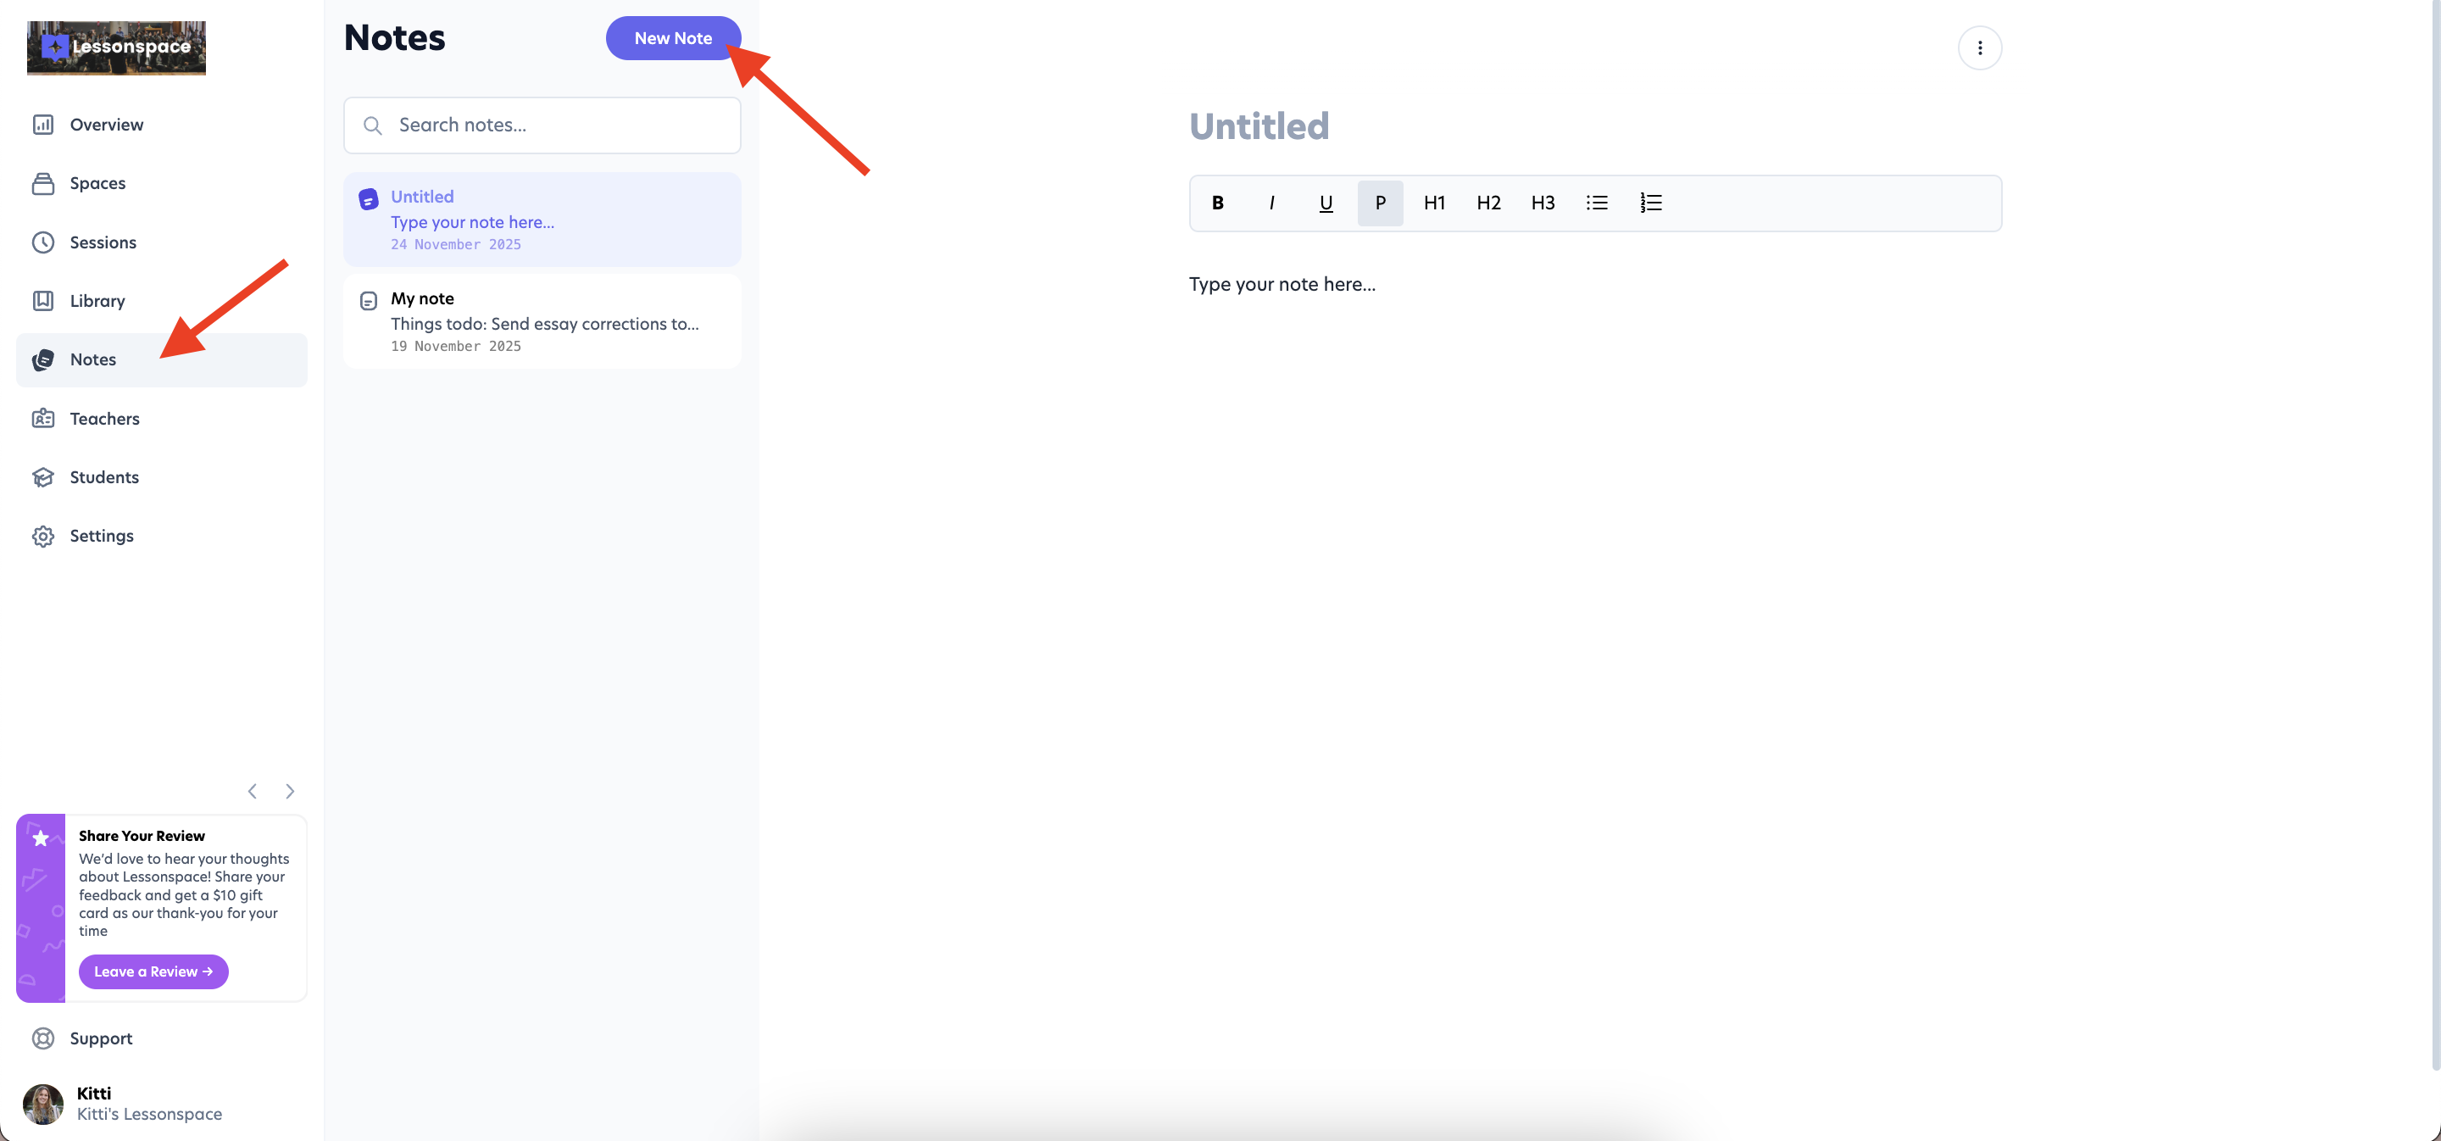
Task: Toggle Underline formatting in the note toolbar
Action: pos(1326,203)
